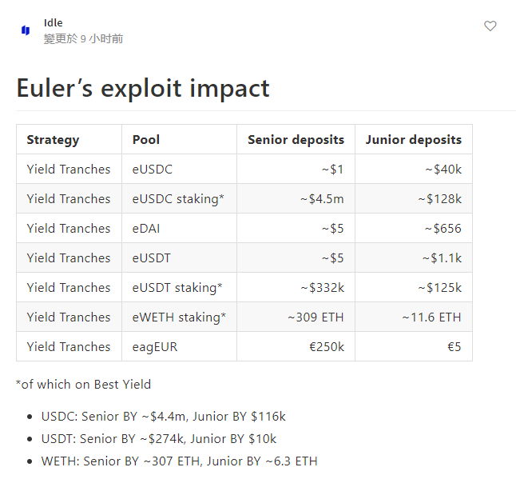Select the eUSDC pool cell
Screen dimensions: 516x491
click(x=153, y=170)
